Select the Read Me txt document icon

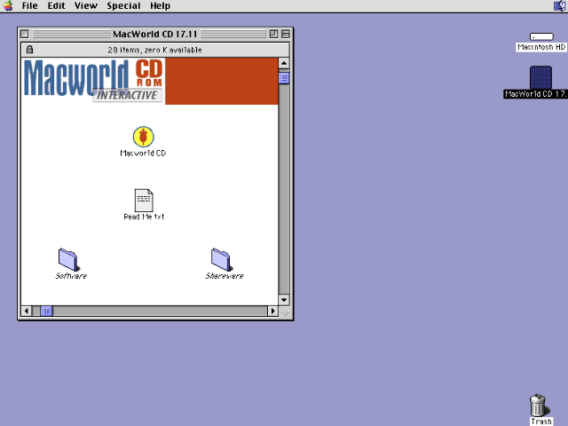click(x=144, y=201)
